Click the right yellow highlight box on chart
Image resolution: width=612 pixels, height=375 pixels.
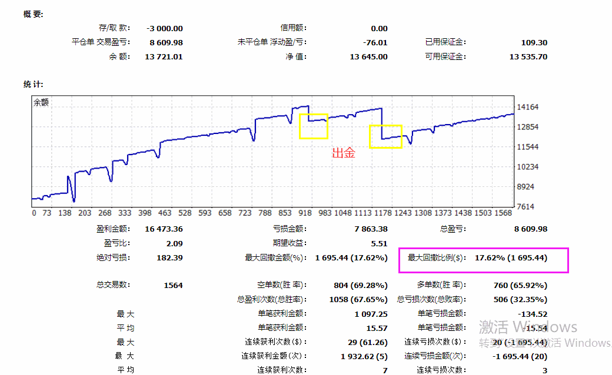385,136
